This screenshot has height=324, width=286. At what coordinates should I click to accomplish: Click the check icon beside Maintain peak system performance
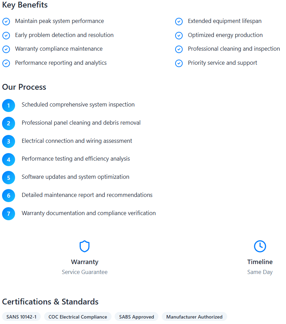coord(6,22)
